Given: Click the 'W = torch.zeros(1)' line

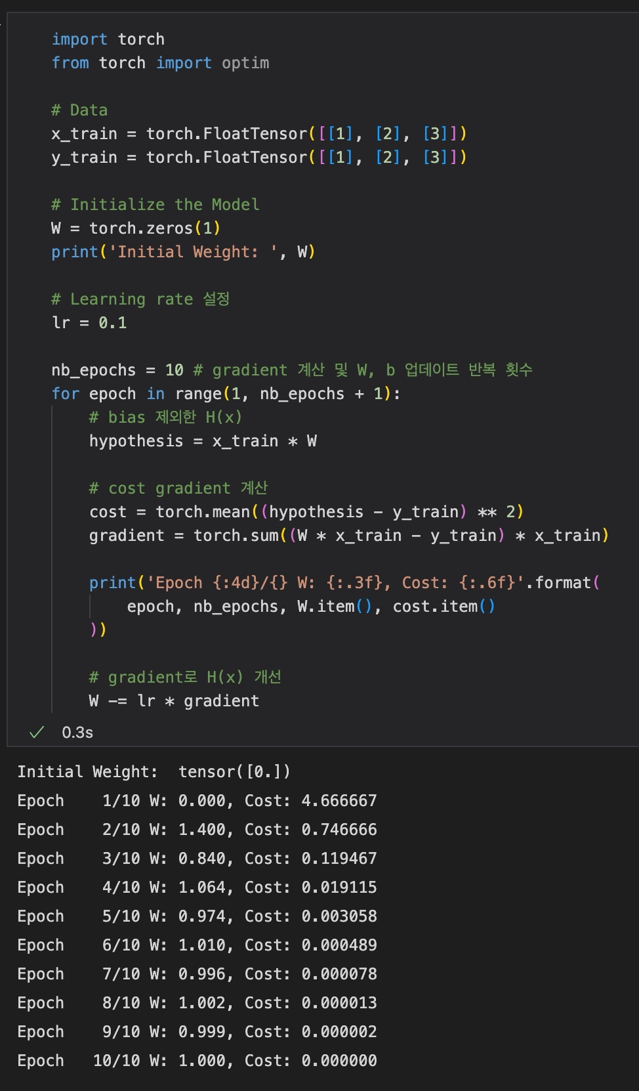Looking at the screenshot, I should (x=136, y=228).
